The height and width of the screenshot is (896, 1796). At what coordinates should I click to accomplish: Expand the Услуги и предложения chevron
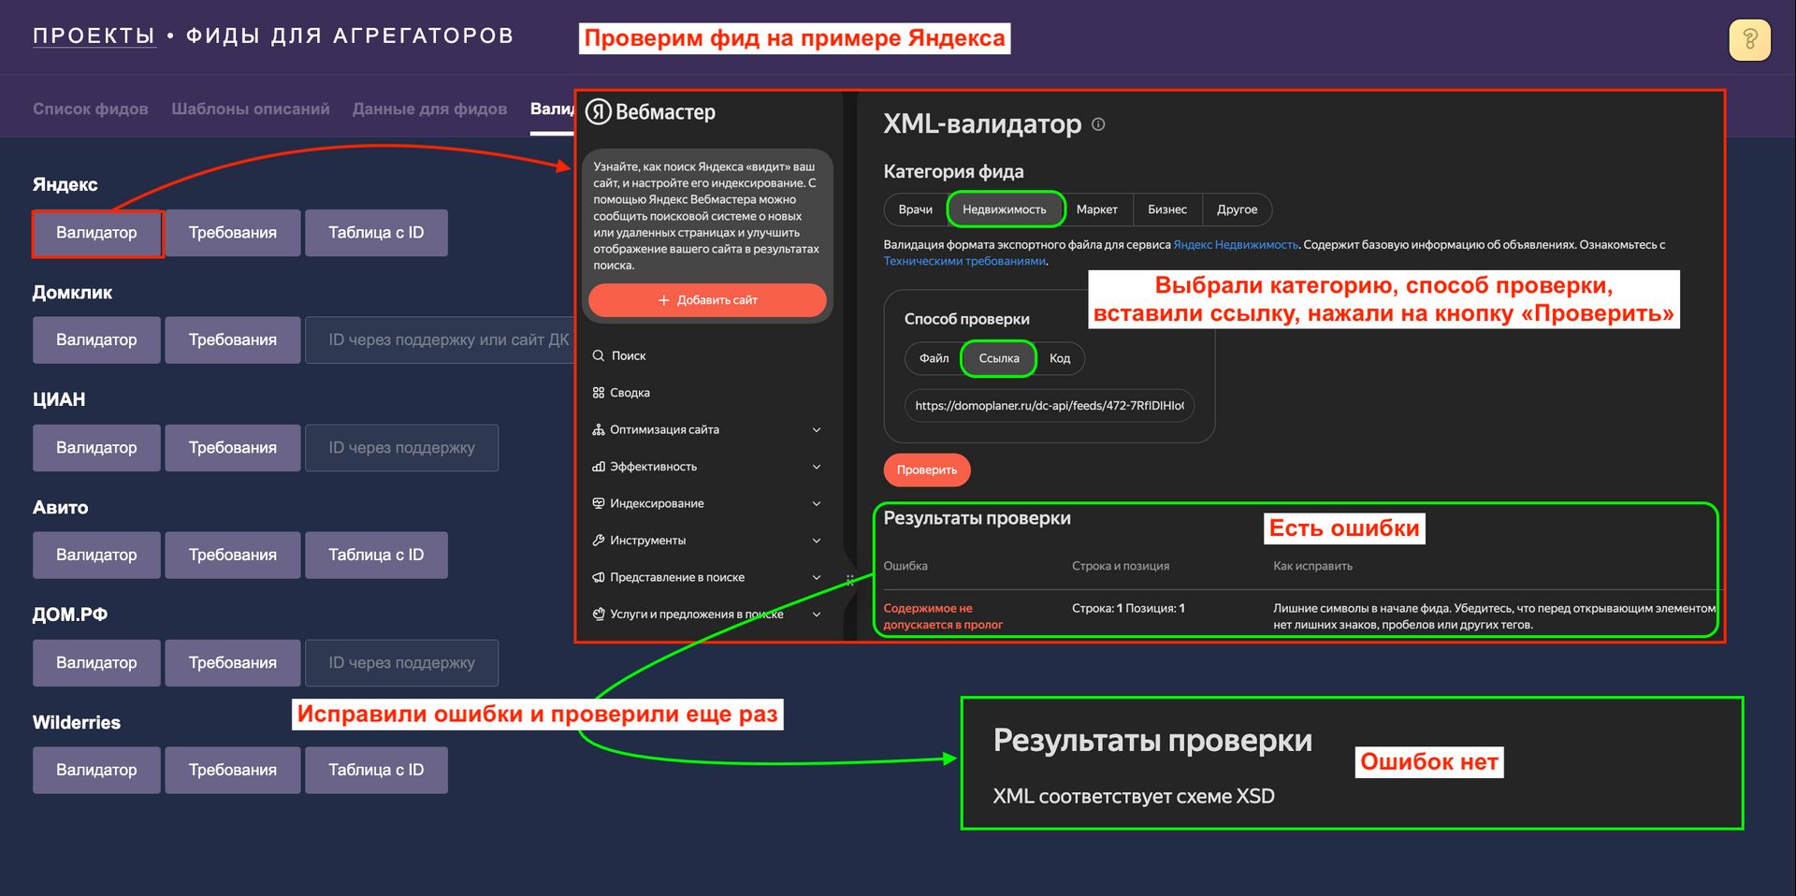(x=817, y=614)
